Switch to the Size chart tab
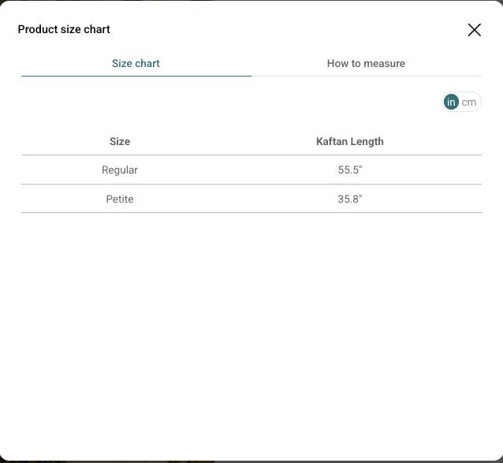Viewport: 503px width, 463px height. pyautogui.click(x=136, y=63)
